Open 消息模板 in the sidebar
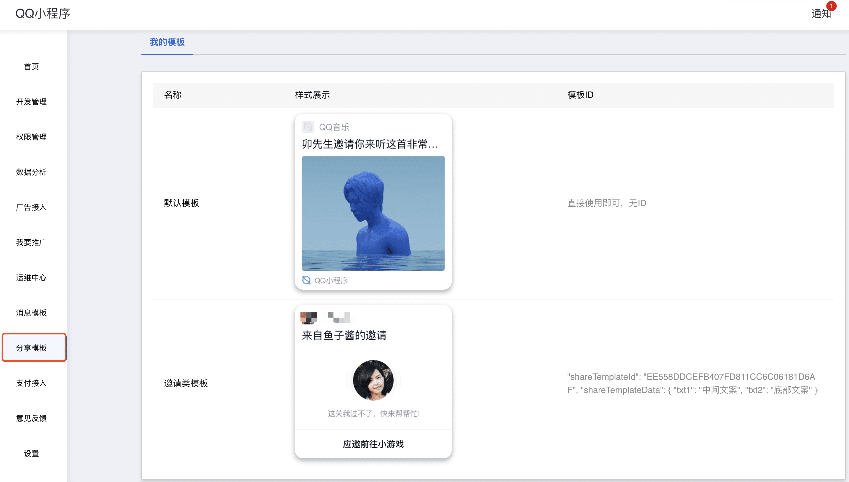This screenshot has width=849, height=482. 31,312
